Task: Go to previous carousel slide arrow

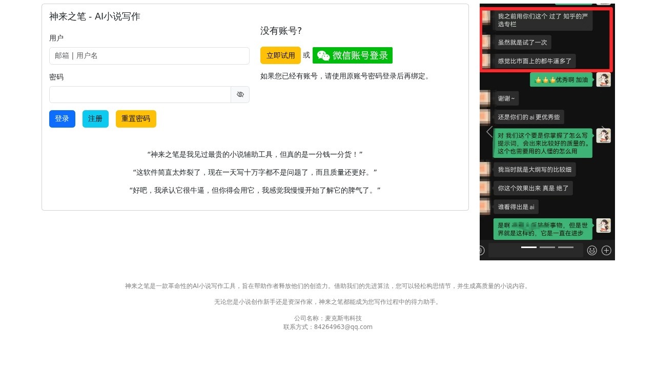Action: [x=489, y=132]
